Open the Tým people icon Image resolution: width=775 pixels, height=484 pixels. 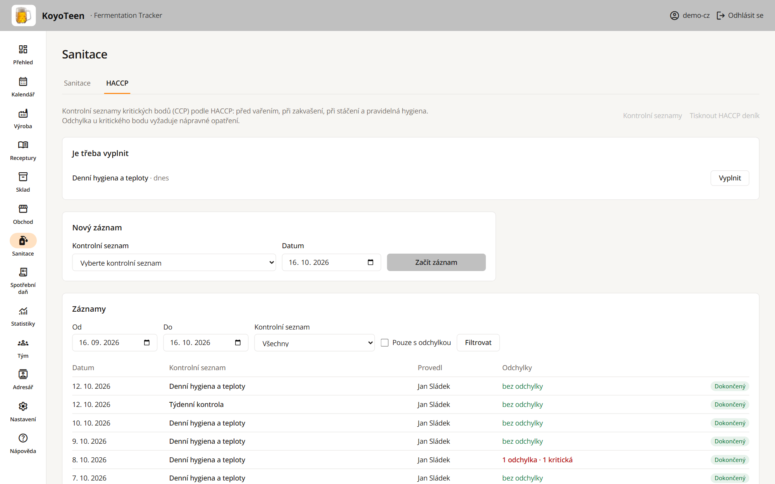click(x=23, y=343)
